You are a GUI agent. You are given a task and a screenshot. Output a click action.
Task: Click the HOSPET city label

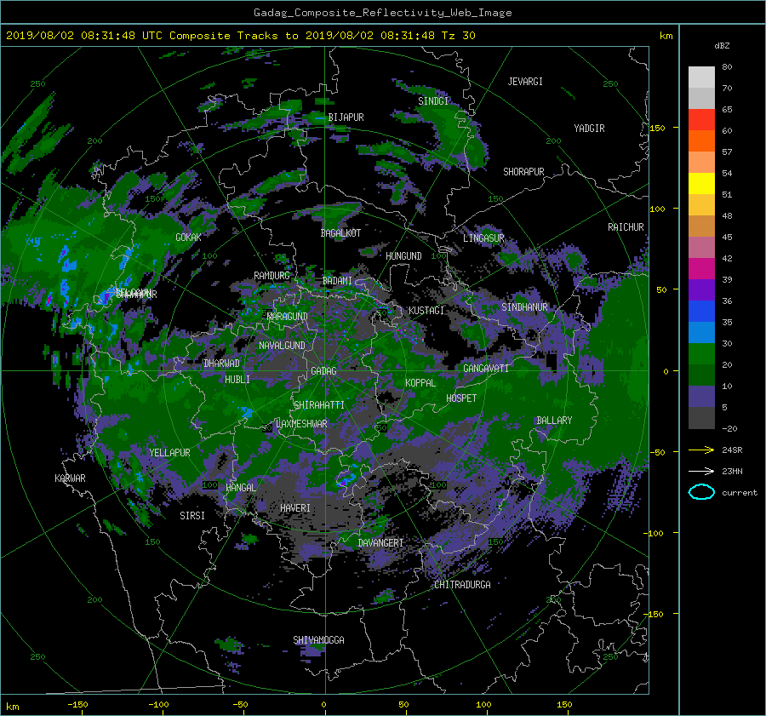coord(461,398)
